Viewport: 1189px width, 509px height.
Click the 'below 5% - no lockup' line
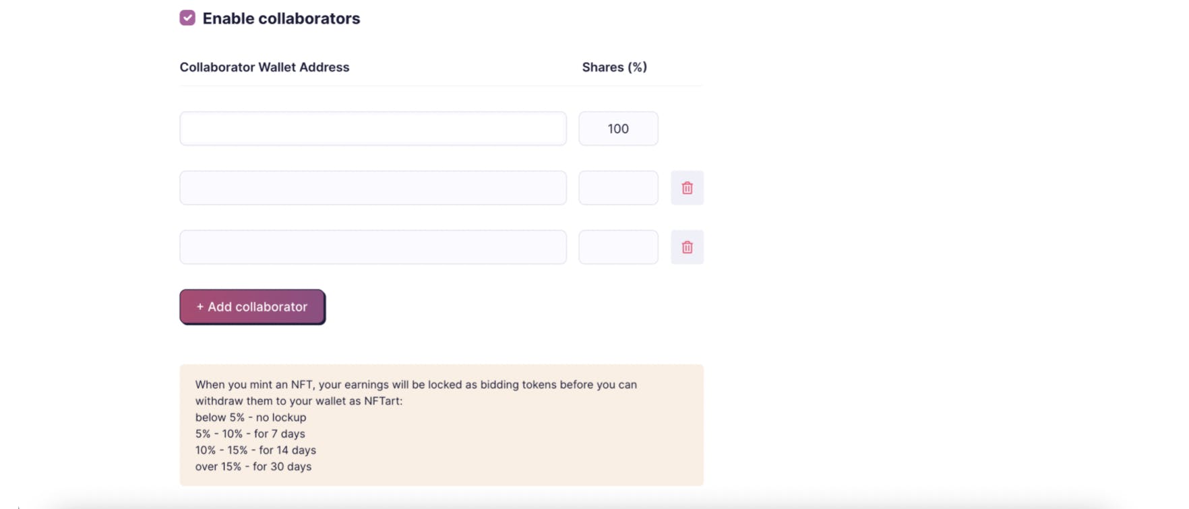(251, 417)
